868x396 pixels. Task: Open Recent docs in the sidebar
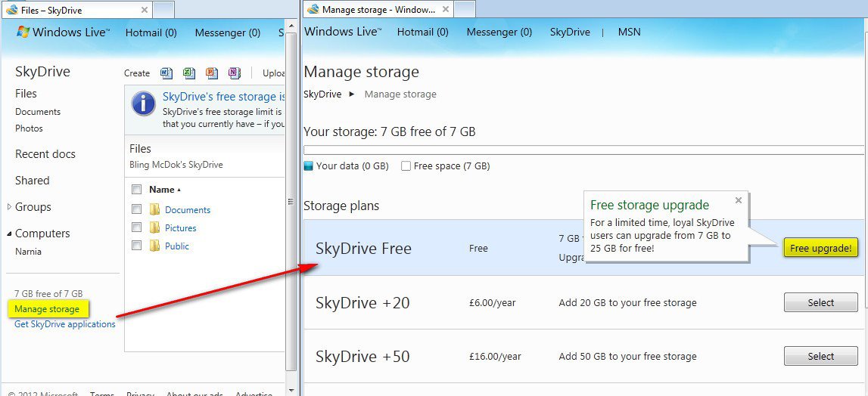pyautogui.click(x=45, y=154)
